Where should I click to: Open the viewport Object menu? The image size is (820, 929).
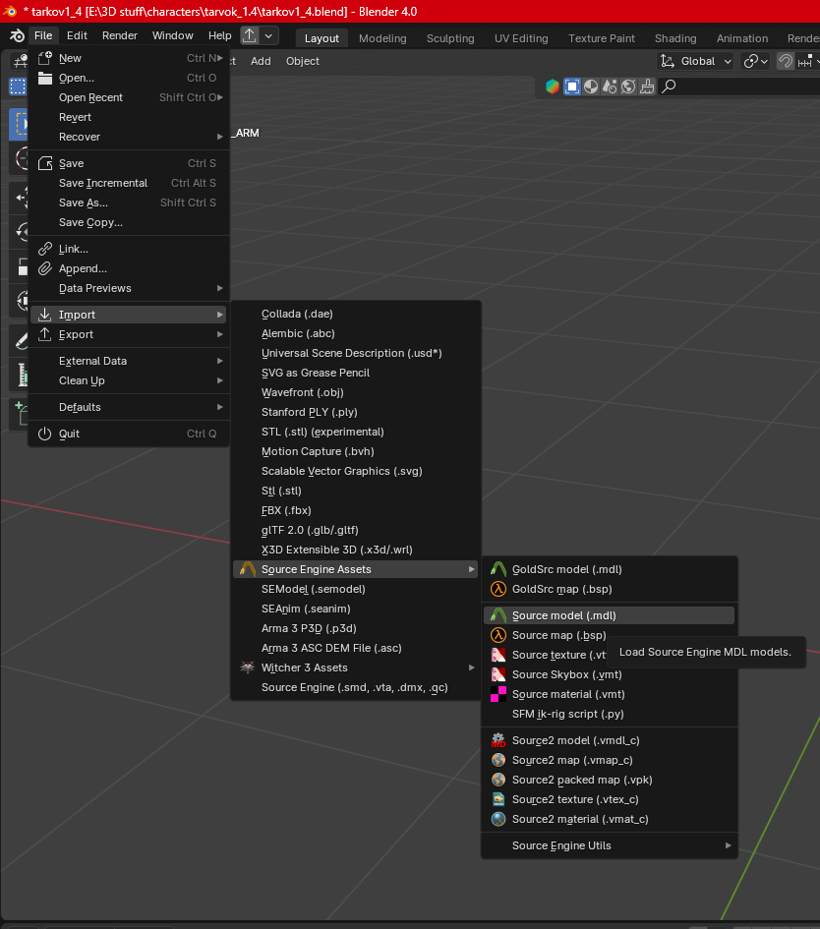point(302,61)
